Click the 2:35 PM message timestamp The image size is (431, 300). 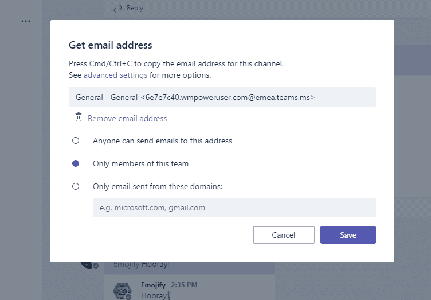pos(183,285)
